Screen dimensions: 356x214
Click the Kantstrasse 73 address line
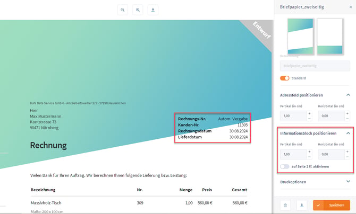[43, 122]
